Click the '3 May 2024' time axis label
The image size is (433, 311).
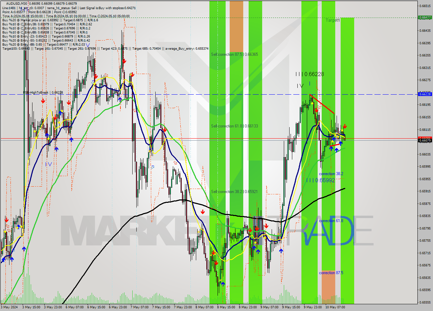[9, 307]
